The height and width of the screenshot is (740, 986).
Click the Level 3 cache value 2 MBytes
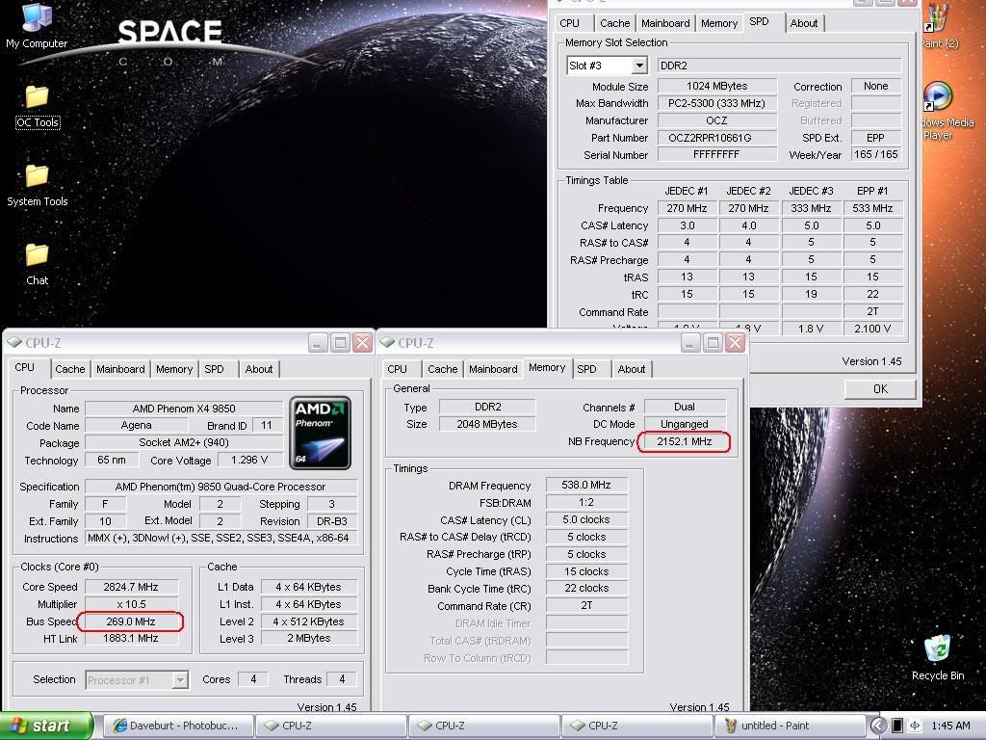pos(308,638)
